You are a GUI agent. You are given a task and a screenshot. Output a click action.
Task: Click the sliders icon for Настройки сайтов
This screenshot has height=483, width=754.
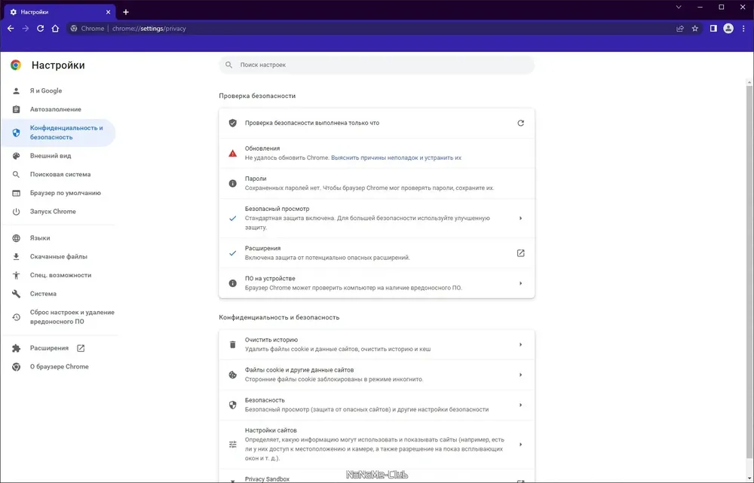tap(233, 445)
